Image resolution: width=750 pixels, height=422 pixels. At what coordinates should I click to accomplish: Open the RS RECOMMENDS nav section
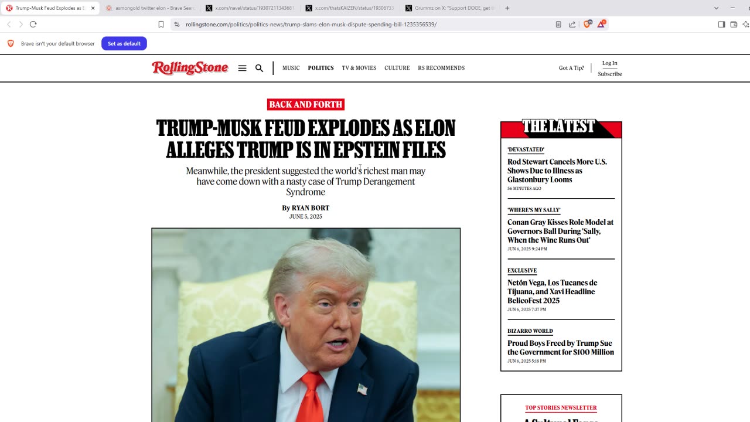point(441,68)
